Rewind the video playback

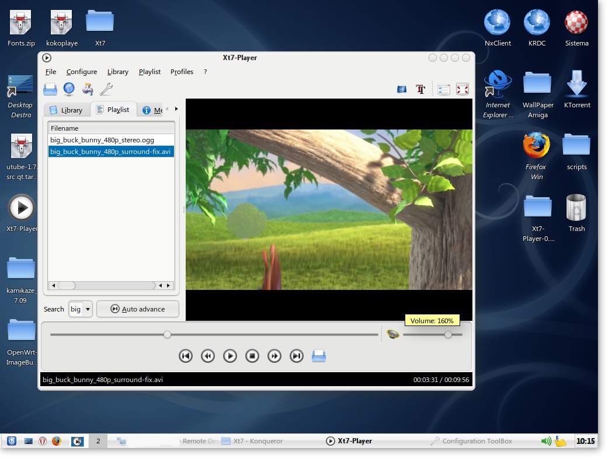point(208,356)
